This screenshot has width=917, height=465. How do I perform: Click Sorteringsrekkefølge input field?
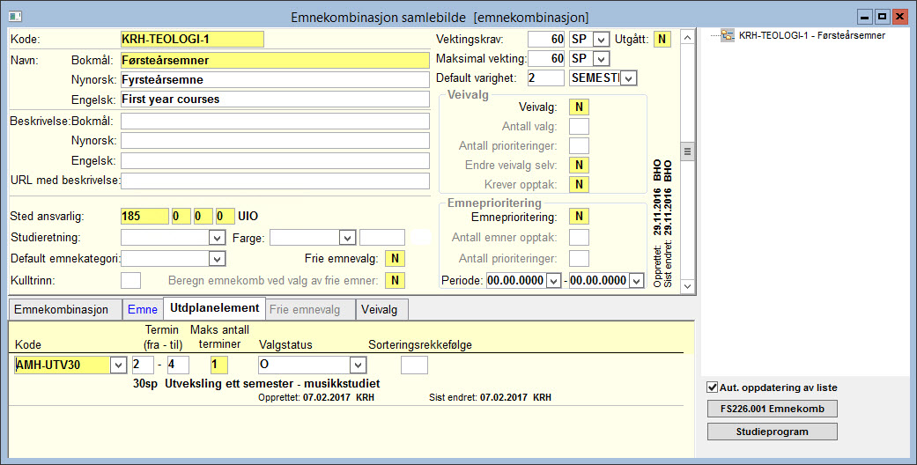tap(414, 365)
